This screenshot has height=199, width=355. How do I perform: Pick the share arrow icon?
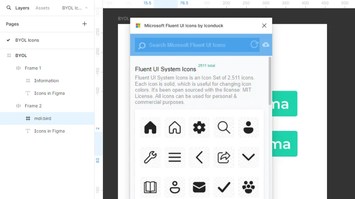224,157
